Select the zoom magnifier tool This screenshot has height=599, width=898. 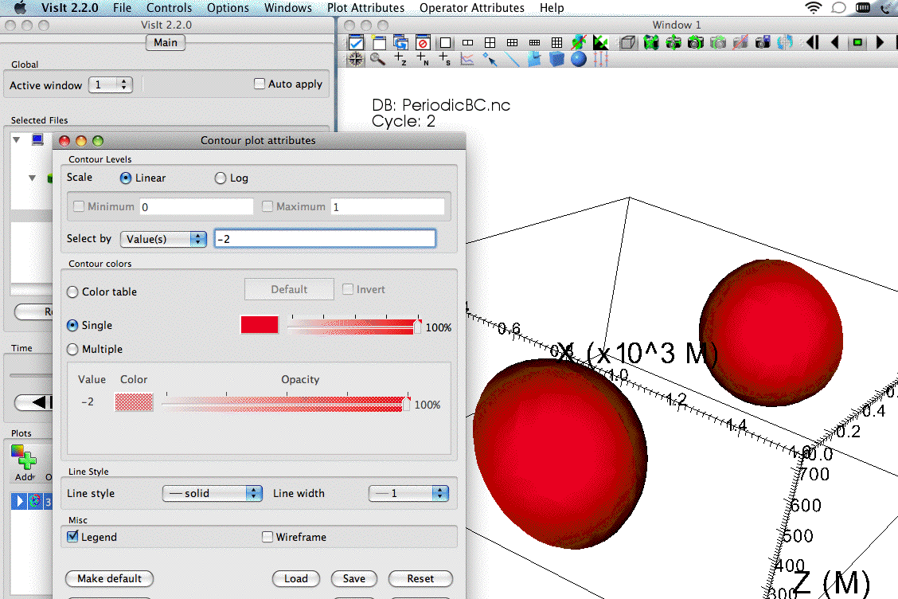point(377,59)
